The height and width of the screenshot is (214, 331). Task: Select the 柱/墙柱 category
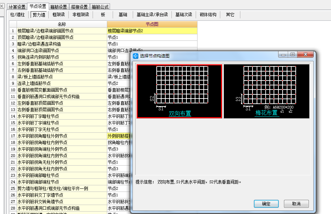[18, 15]
